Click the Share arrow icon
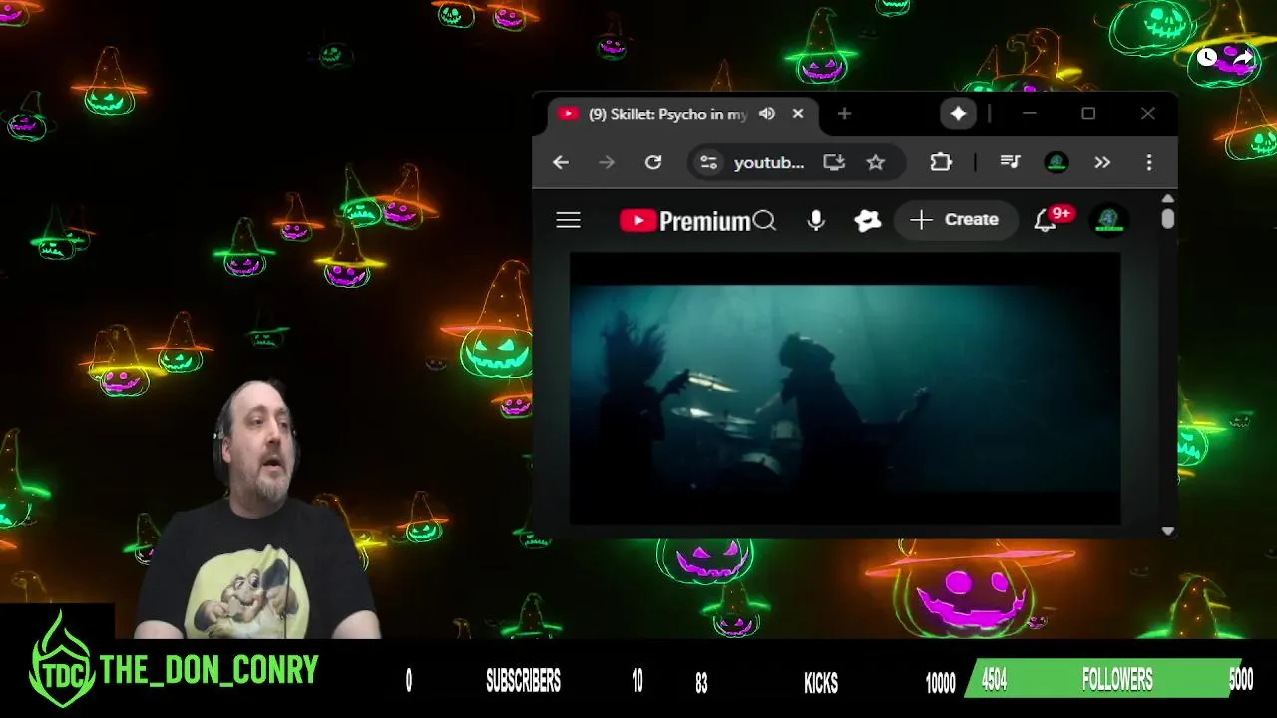This screenshot has width=1277, height=718. [1243, 57]
